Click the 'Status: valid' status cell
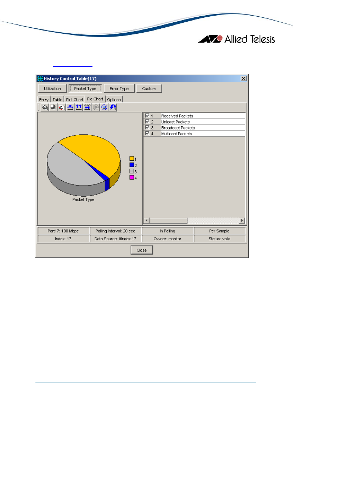This screenshot has height=479, width=338. tap(219, 239)
